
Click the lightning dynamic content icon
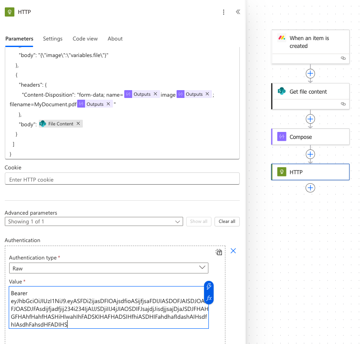[x=209, y=286]
